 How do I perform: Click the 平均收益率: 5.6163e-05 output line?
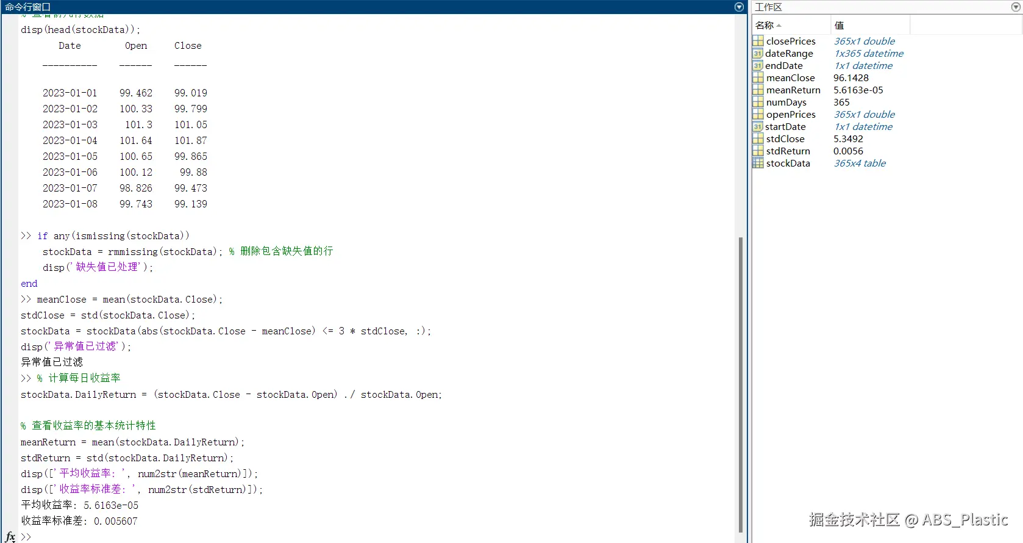(80, 505)
